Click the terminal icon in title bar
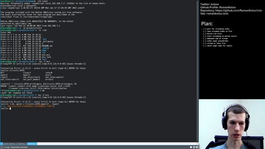The width and height of the screenshot is (265, 149). point(2,147)
